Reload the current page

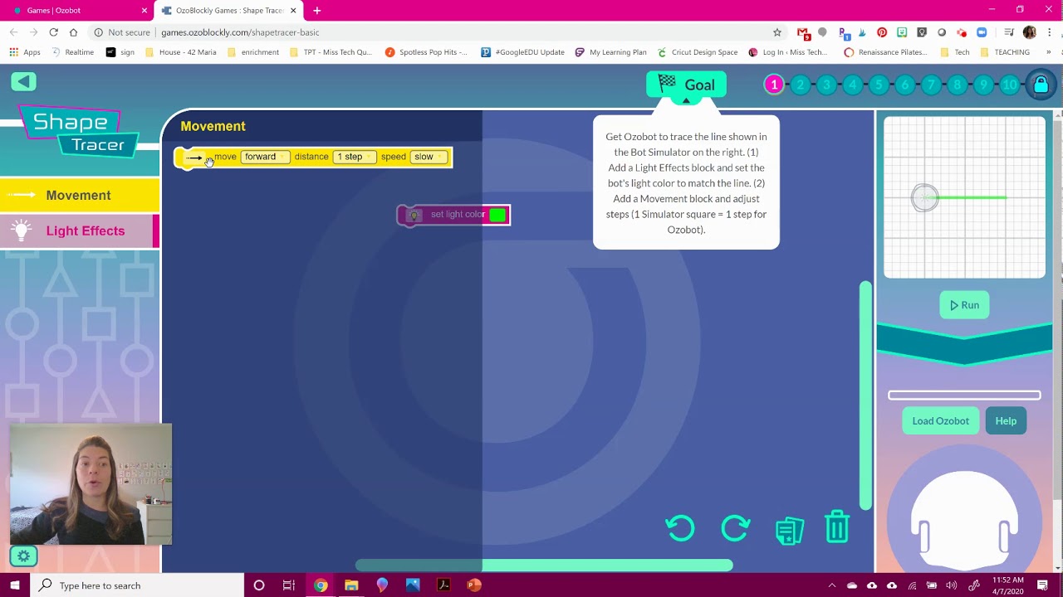53,32
